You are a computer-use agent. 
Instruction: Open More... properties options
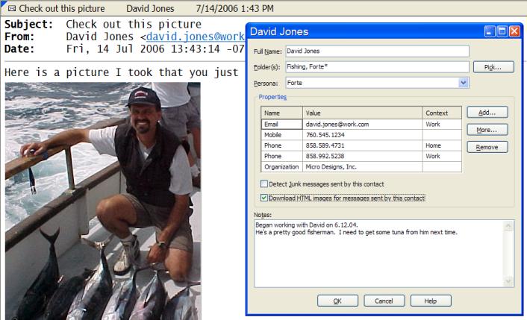pyautogui.click(x=487, y=130)
